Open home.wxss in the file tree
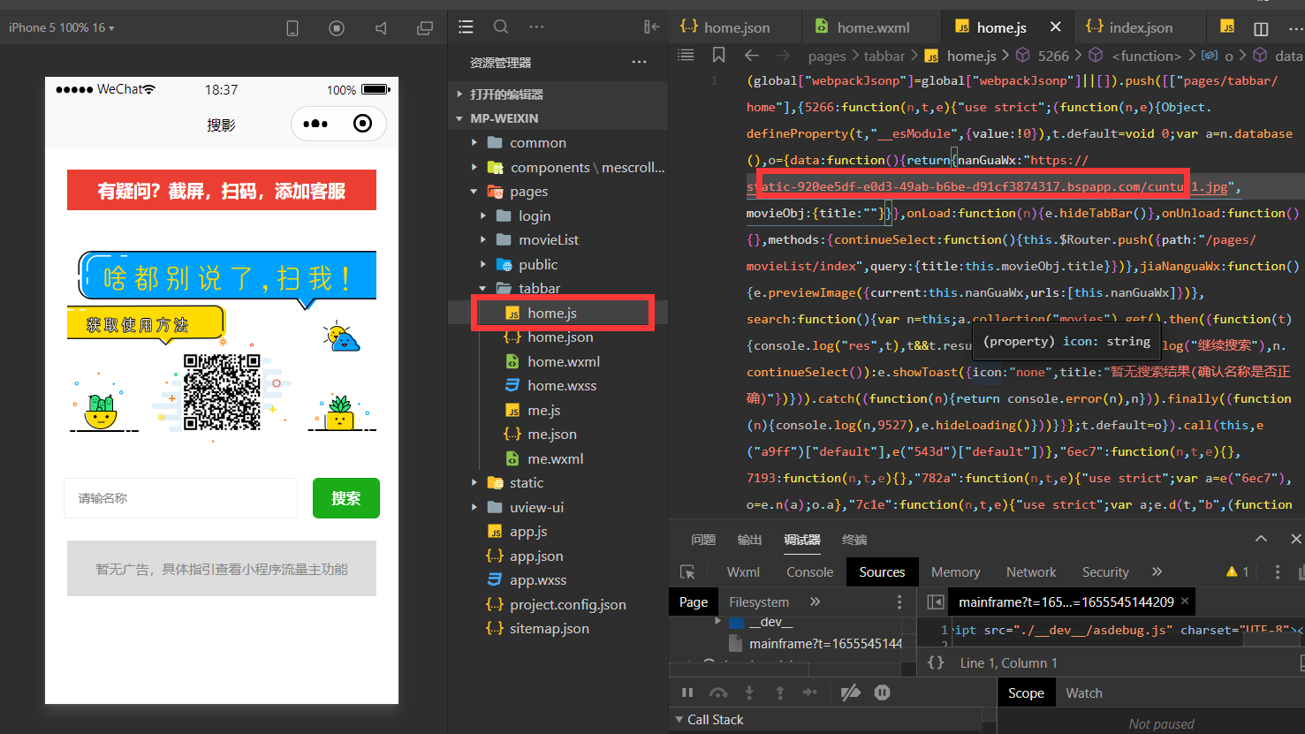Viewport: 1305px width, 734px height. (x=562, y=386)
